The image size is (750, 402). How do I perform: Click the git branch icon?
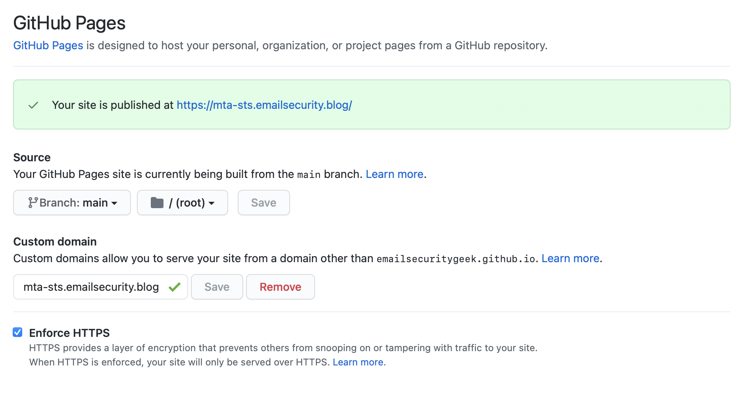click(33, 203)
